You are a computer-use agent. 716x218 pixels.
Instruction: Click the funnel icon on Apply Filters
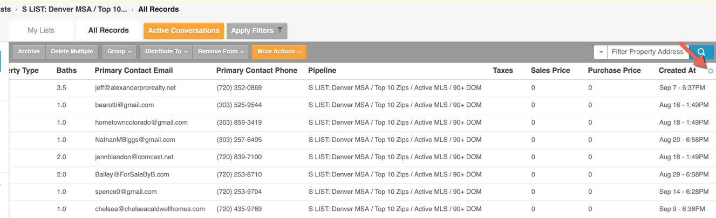280,31
